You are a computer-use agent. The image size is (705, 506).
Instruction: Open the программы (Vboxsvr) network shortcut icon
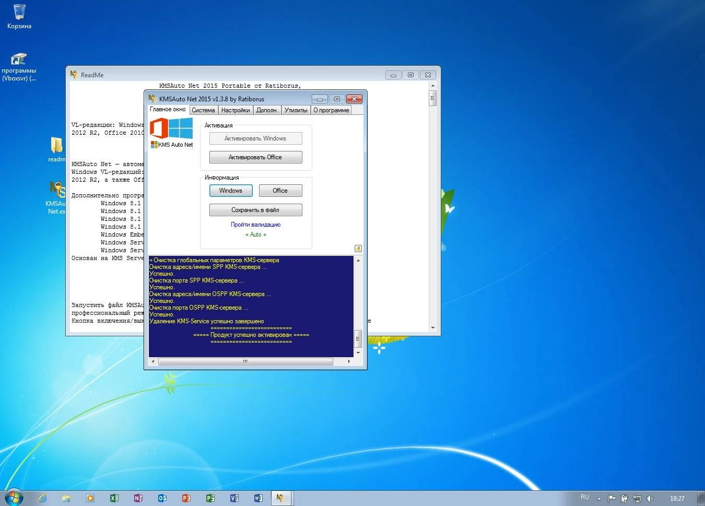point(19,67)
